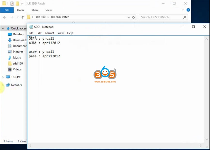The height and width of the screenshot is (150, 210).
Task: Open Customize Quick Access Toolbar dropdown
Action: click(22, 4)
